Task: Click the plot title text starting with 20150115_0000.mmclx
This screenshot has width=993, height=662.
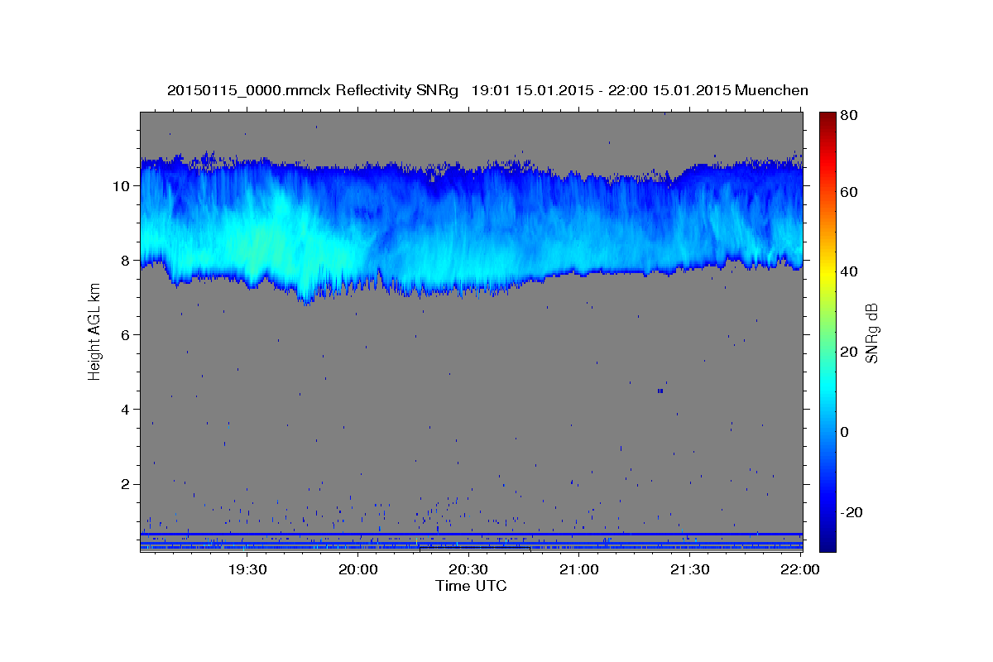Action: pyautogui.click(x=487, y=90)
